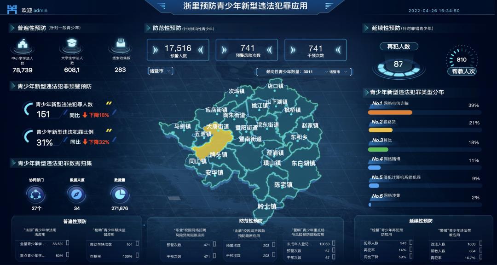Click the detail icon beside 再犯率 14%
The image size is (497, 265).
[x=411, y=249]
